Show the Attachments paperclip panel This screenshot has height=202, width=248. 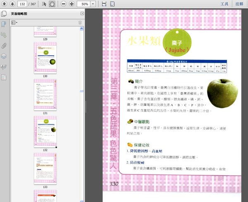coord(4,45)
